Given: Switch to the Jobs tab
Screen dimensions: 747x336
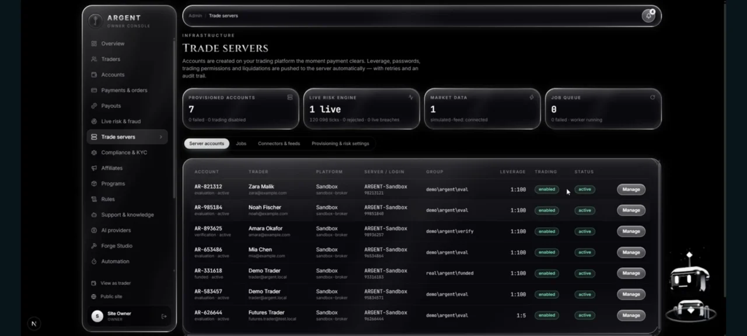Looking at the screenshot, I should tap(241, 143).
